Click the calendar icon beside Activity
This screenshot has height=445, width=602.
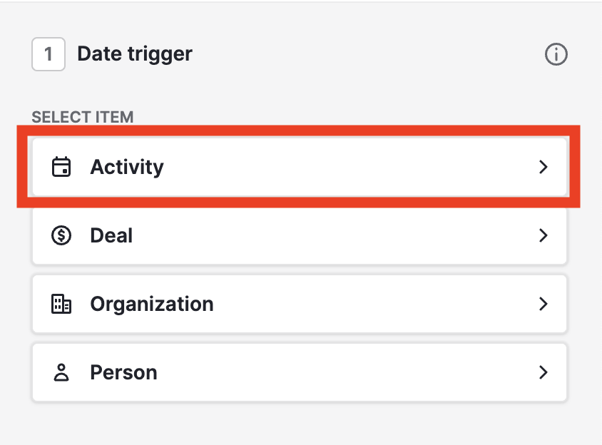tap(62, 167)
